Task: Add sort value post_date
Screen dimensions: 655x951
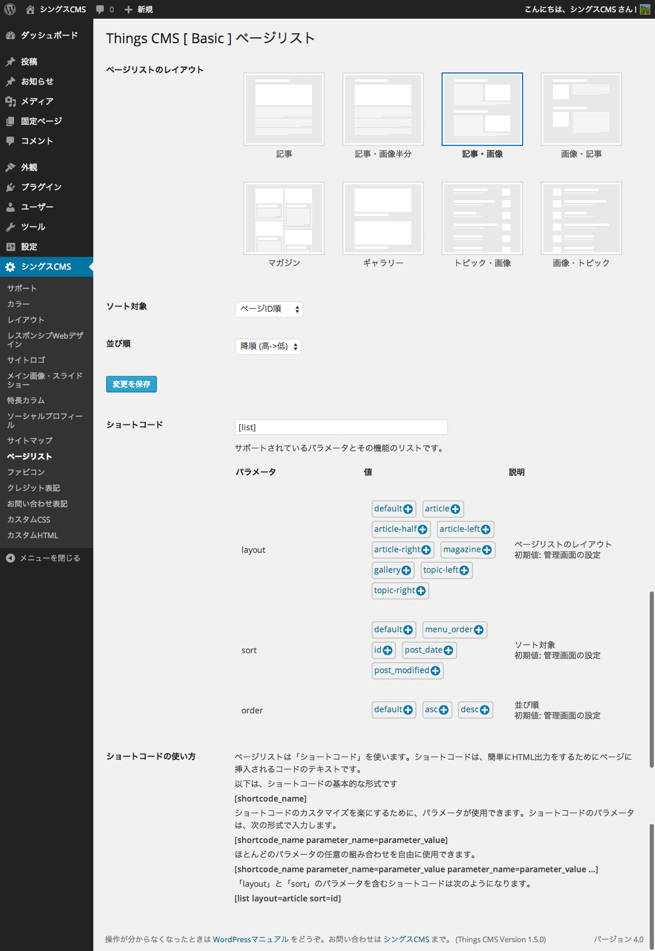Action: 429,650
